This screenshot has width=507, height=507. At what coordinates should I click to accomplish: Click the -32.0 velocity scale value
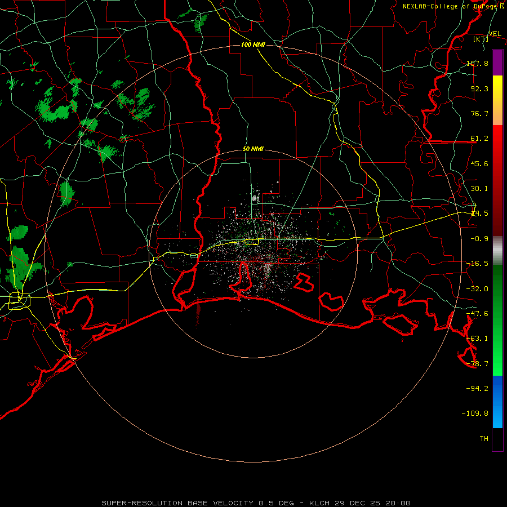point(477,288)
